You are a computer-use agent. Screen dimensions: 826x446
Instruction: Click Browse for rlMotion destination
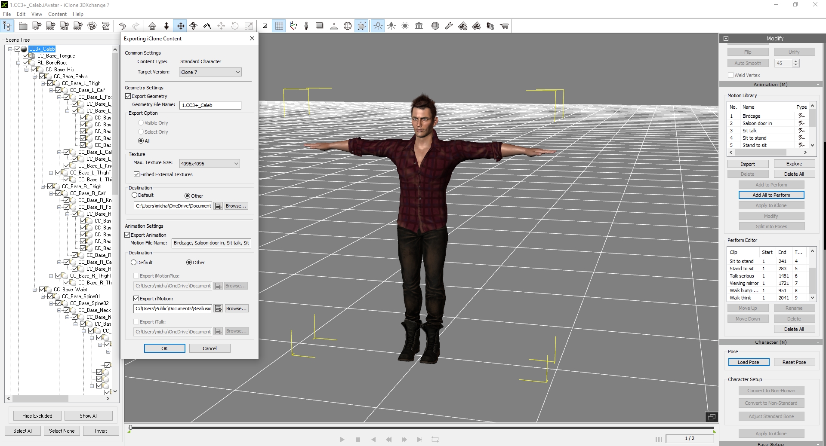coord(236,309)
